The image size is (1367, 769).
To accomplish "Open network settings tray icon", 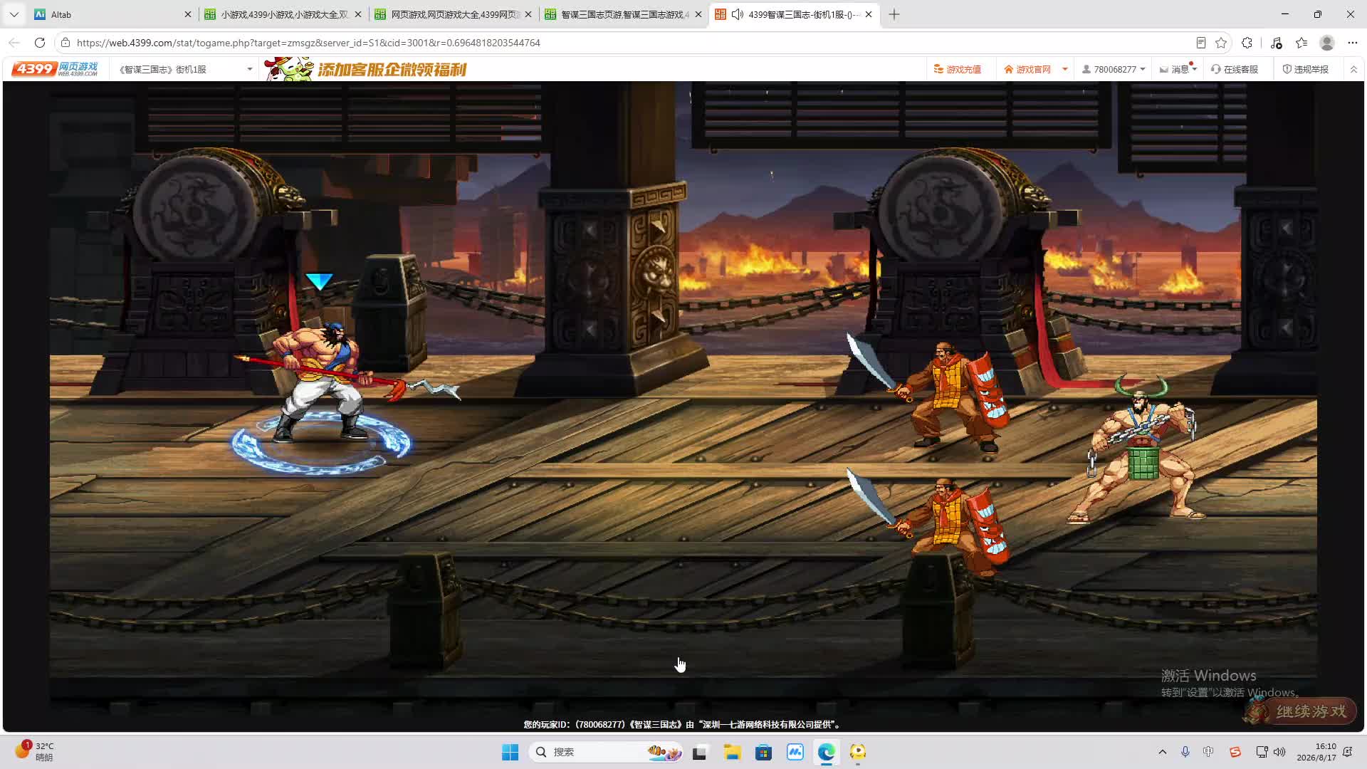I will tap(1261, 752).
